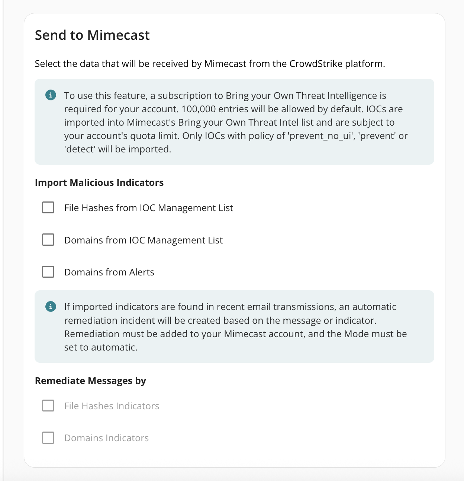Click the 'Select the data that will be received' description
The image size is (464, 481).
210,64
